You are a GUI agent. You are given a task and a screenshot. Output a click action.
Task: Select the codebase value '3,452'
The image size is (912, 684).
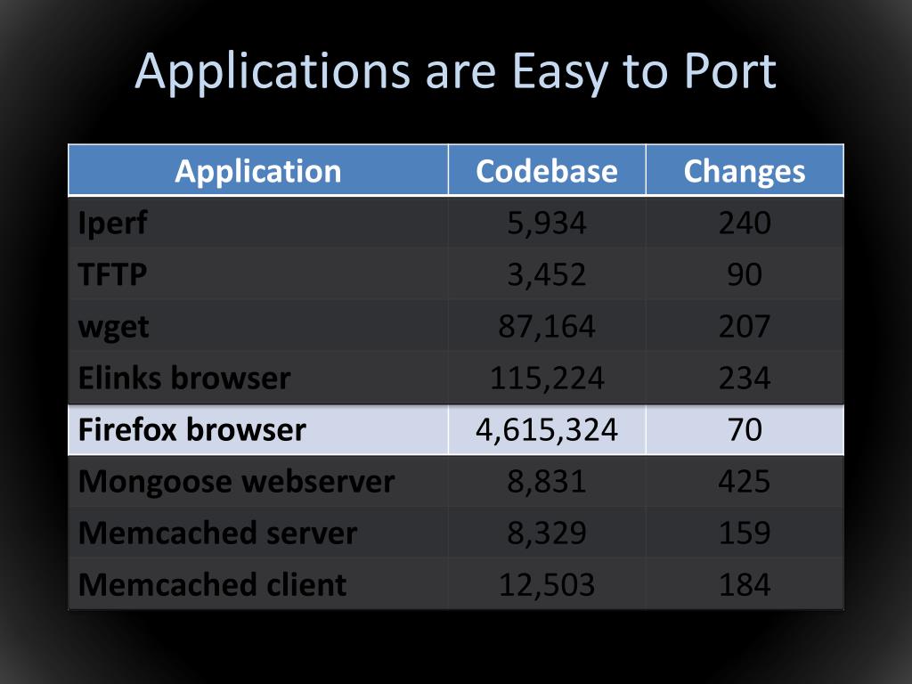547,274
